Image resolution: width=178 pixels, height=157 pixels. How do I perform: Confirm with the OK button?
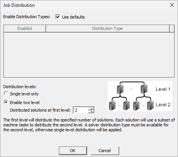click(x=73, y=151)
